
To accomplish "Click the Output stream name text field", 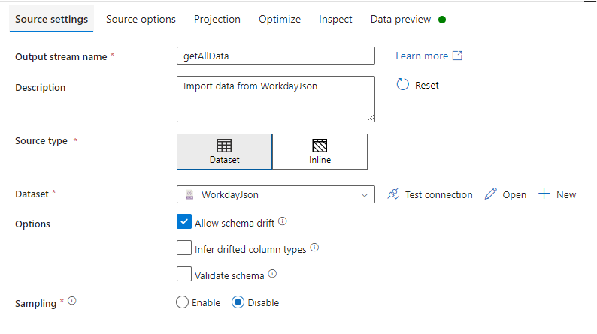I will pyautogui.click(x=275, y=56).
